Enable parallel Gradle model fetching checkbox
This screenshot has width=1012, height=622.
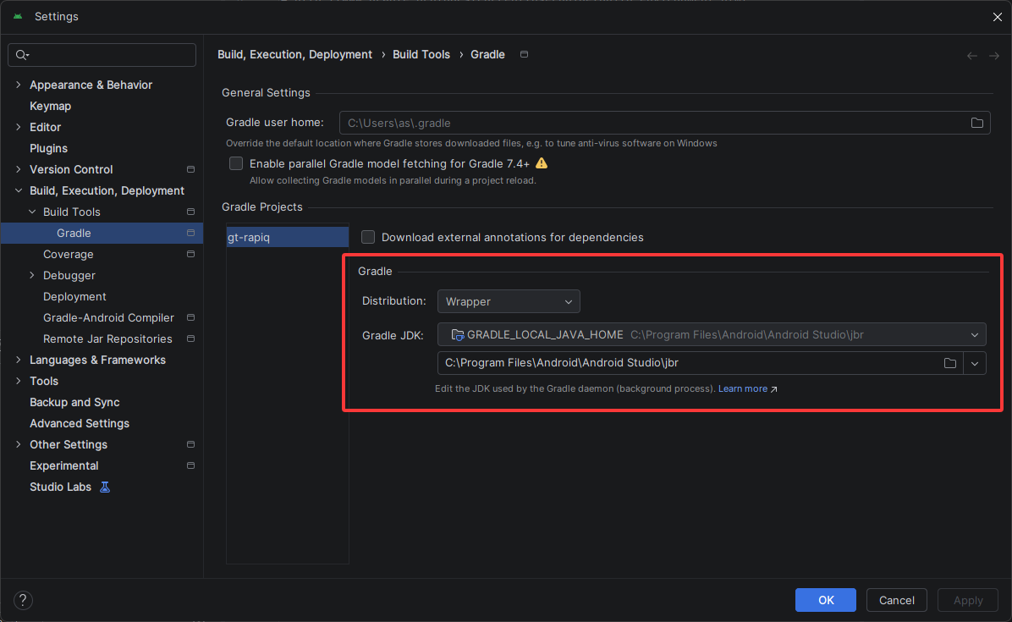pos(236,163)
